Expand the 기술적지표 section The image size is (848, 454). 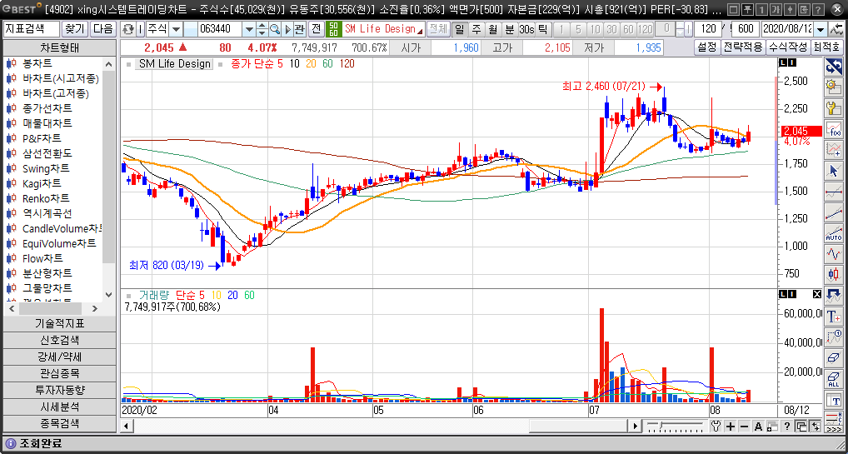point(59,323)
